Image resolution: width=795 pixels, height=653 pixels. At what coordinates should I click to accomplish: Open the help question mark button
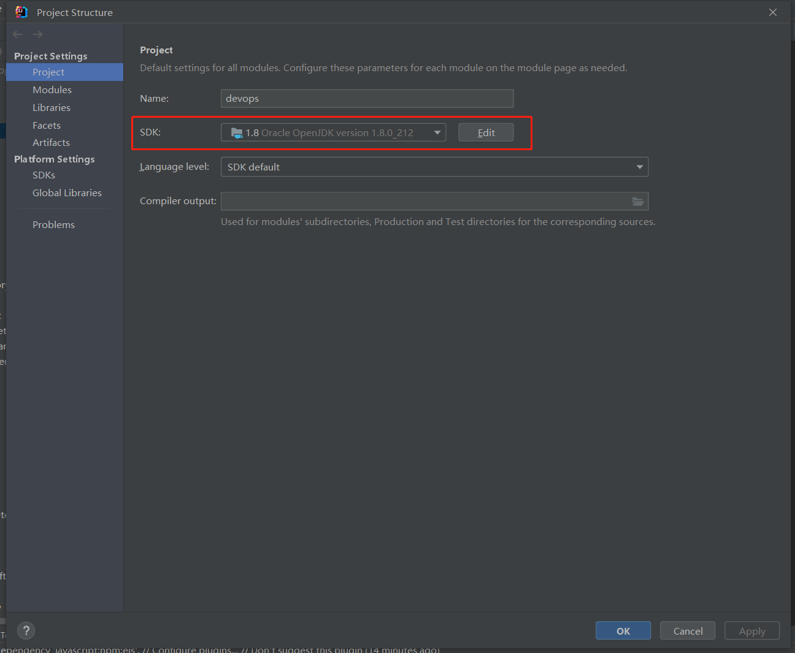[x=26, y=630]
